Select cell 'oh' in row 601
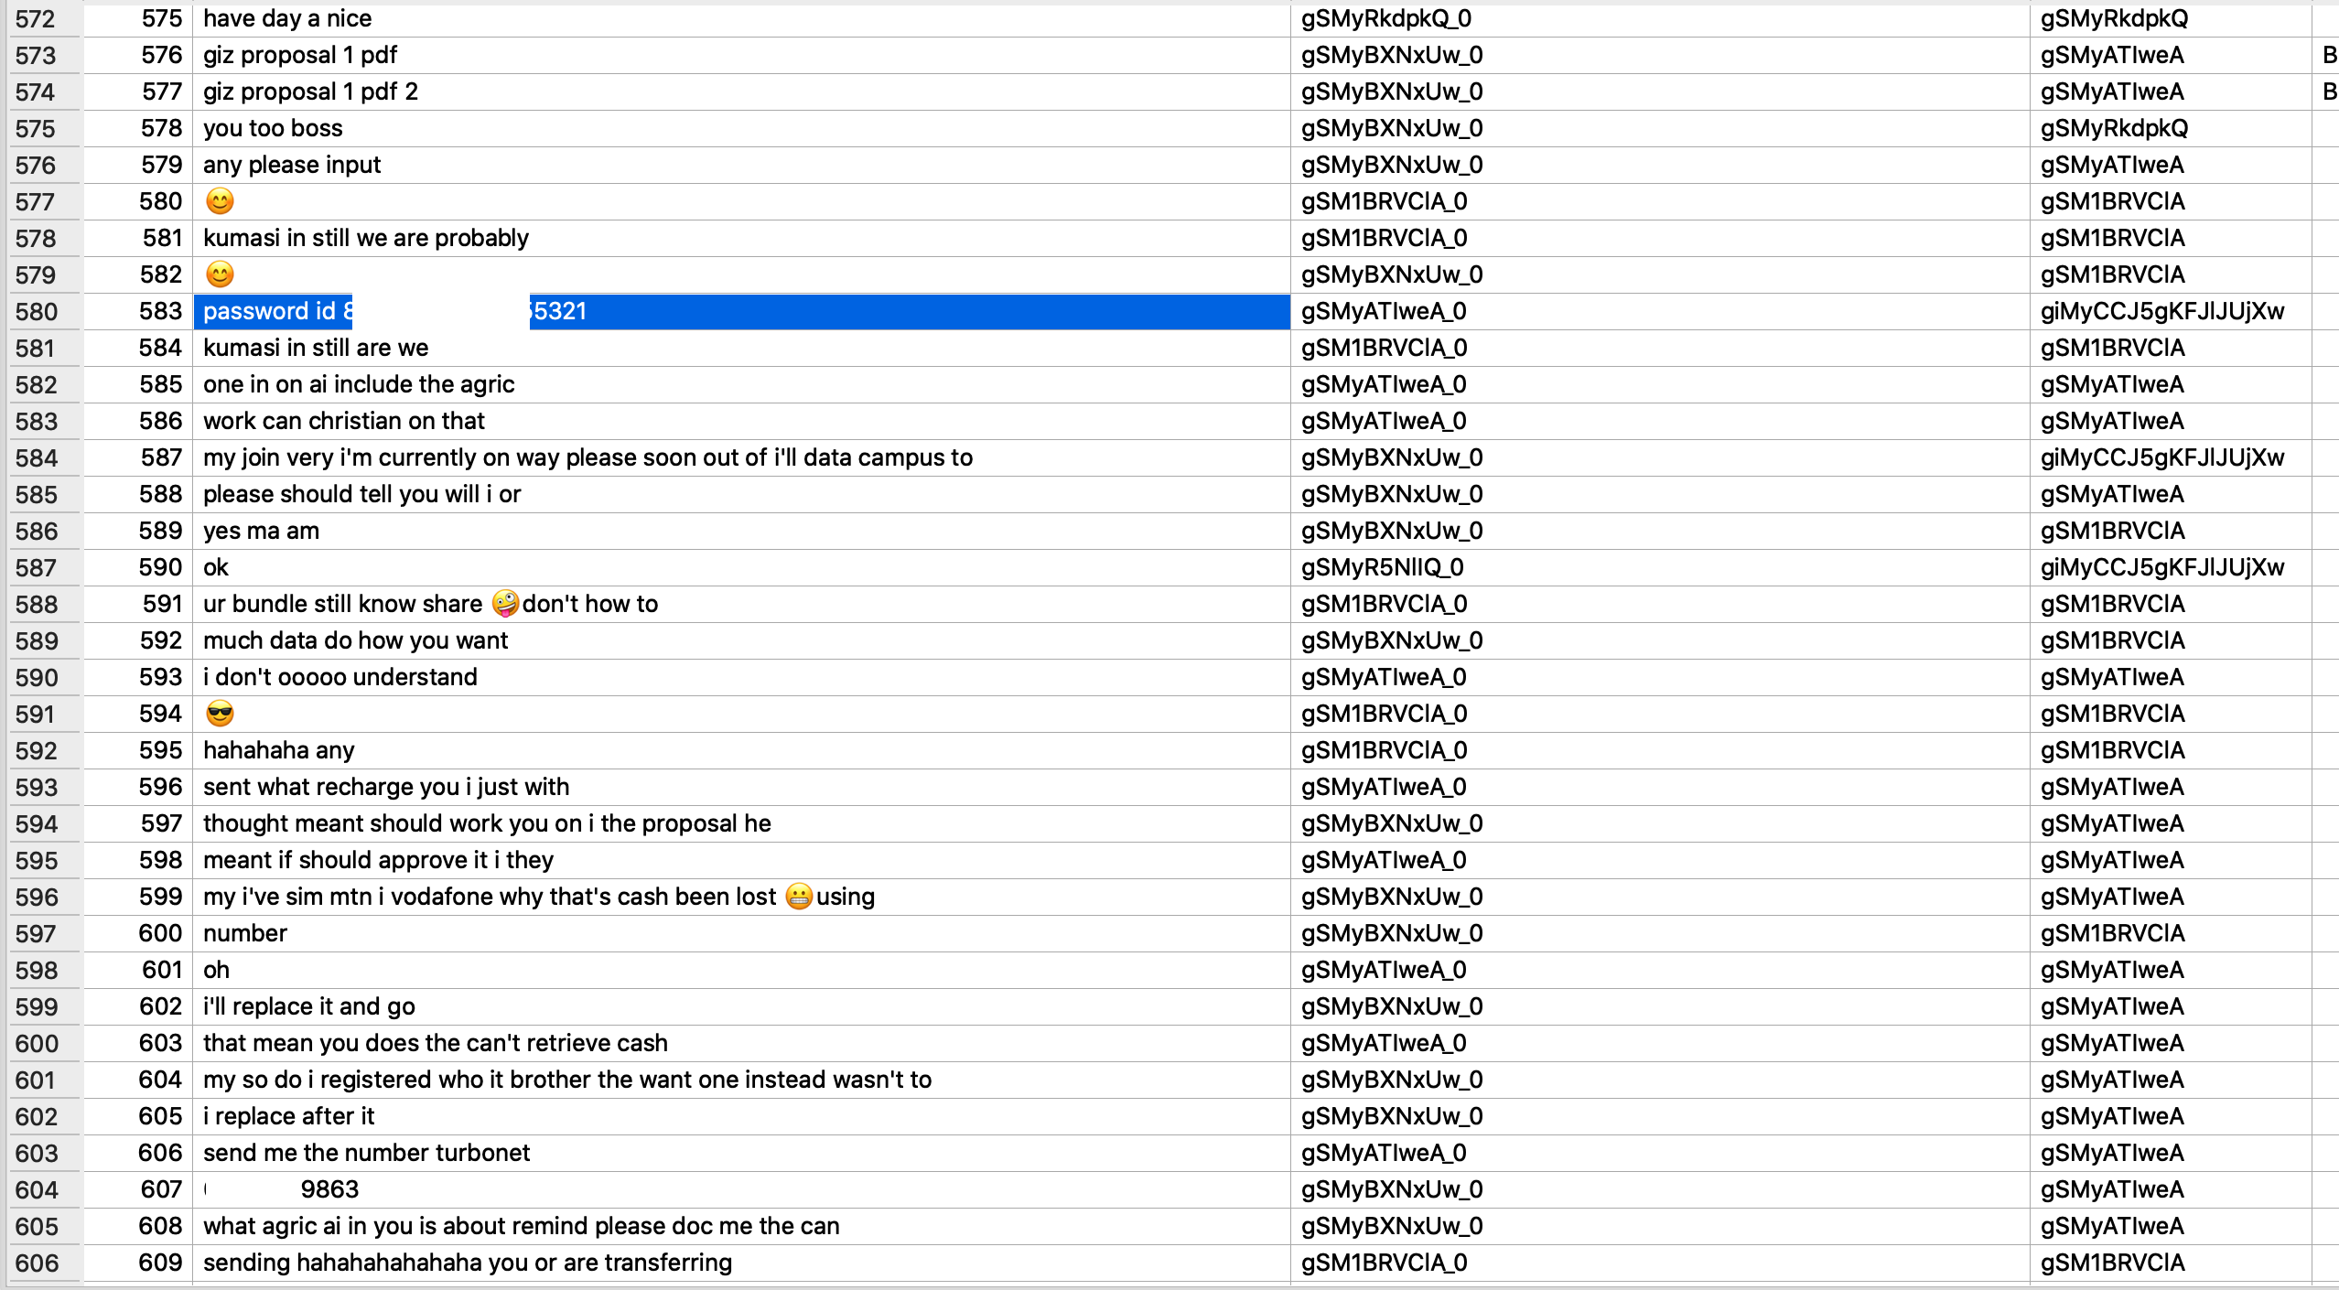Image resolution: width=2339 pixels, height=1290 pixels. click(741, 970)
